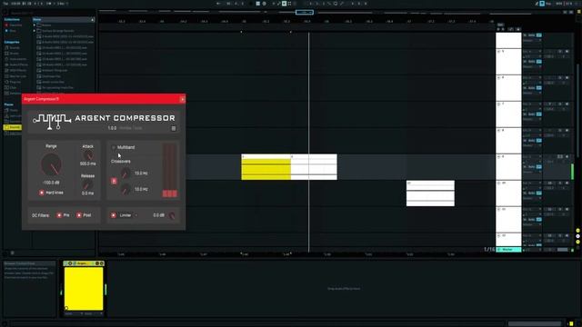582x327 pixels.
Task: Select MIDI Effects category in browser
Action: (x=18, y=70)
